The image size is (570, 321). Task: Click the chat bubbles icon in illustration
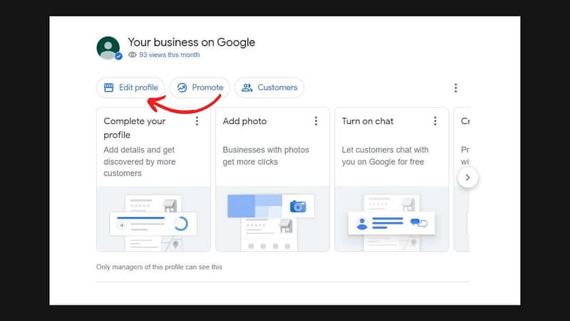coord(419,223)
